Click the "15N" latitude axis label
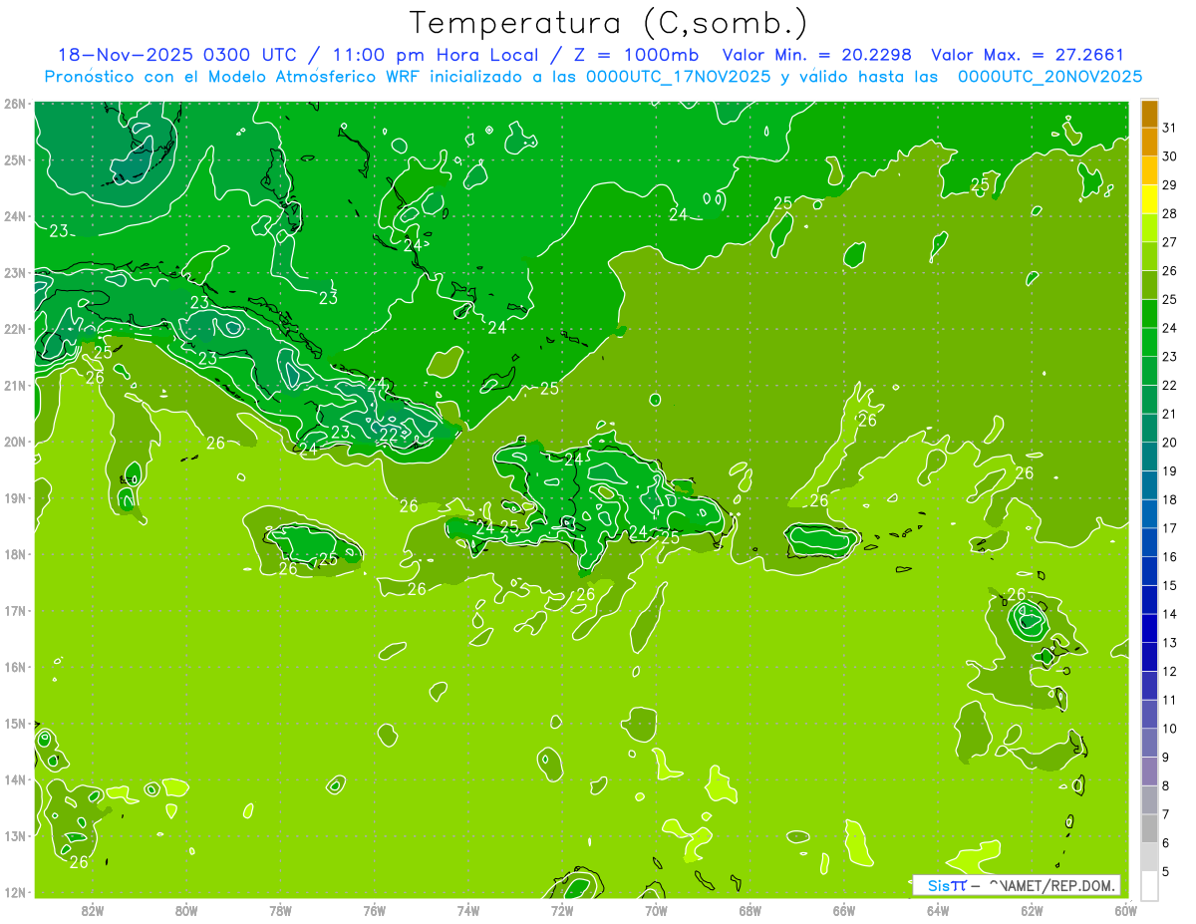 tap(15, 723)
